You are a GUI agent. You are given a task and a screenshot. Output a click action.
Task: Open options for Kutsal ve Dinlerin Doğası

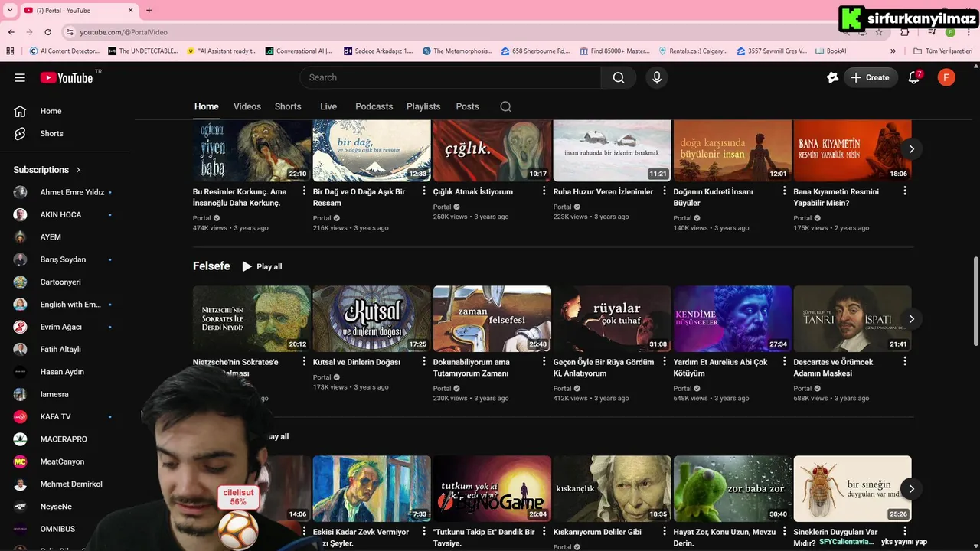pyautogui.click(x=424, y=361)
